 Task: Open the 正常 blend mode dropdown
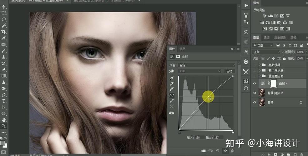point(266,52)
